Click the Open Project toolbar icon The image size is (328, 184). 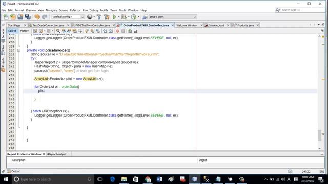coord(20,17)
